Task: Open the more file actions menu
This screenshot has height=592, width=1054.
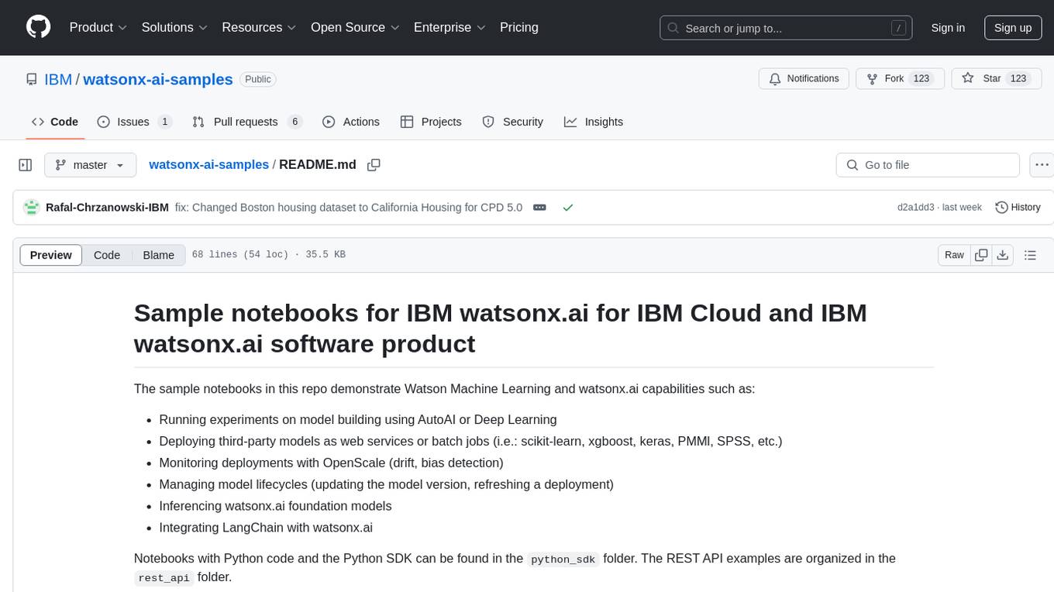Action: click(x=1042, y=165)
